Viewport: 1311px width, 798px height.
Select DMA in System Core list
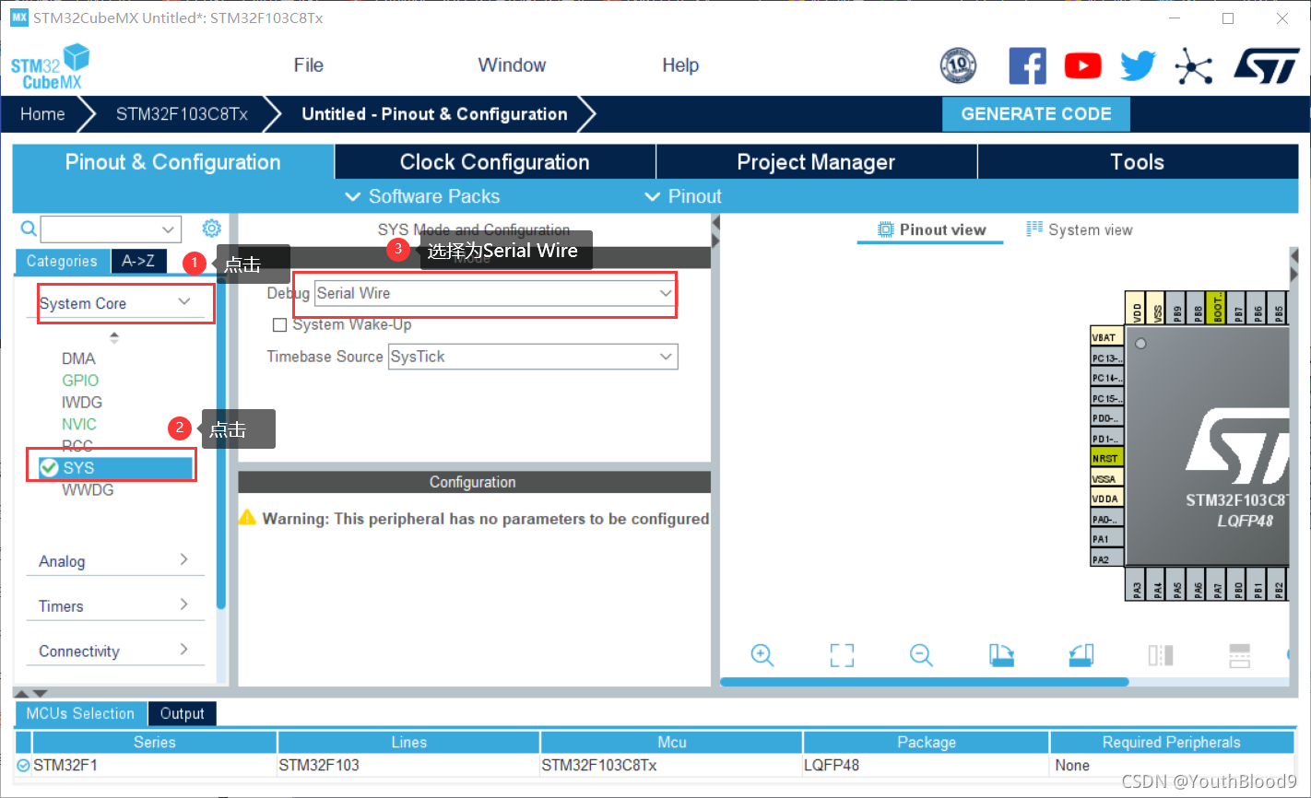[x=78, y=358]
